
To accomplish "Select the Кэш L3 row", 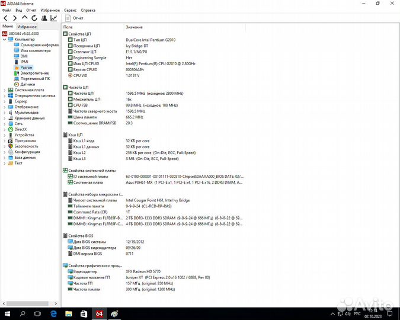I will pyautogui.click(x=153, y=159).
